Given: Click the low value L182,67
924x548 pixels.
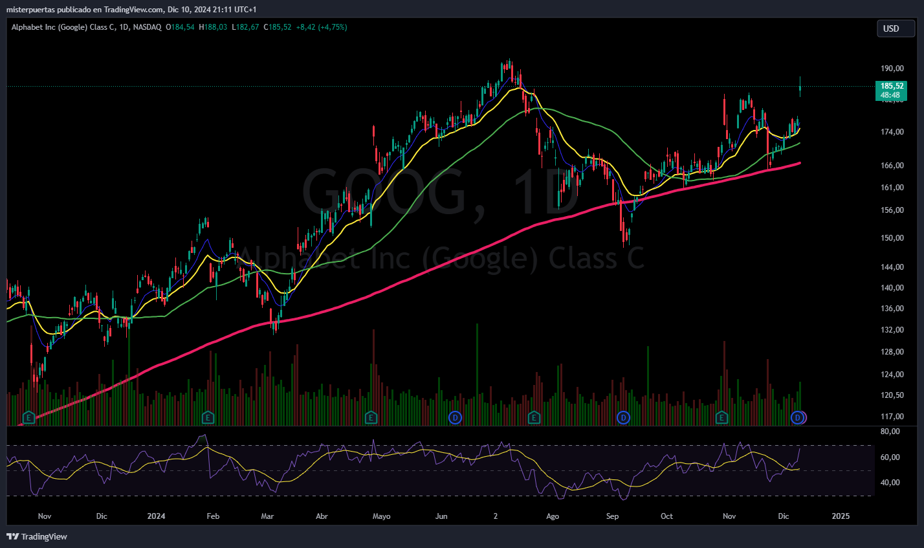Looking at the screenshot, I should pyautogui.click(x=246, y=28).
